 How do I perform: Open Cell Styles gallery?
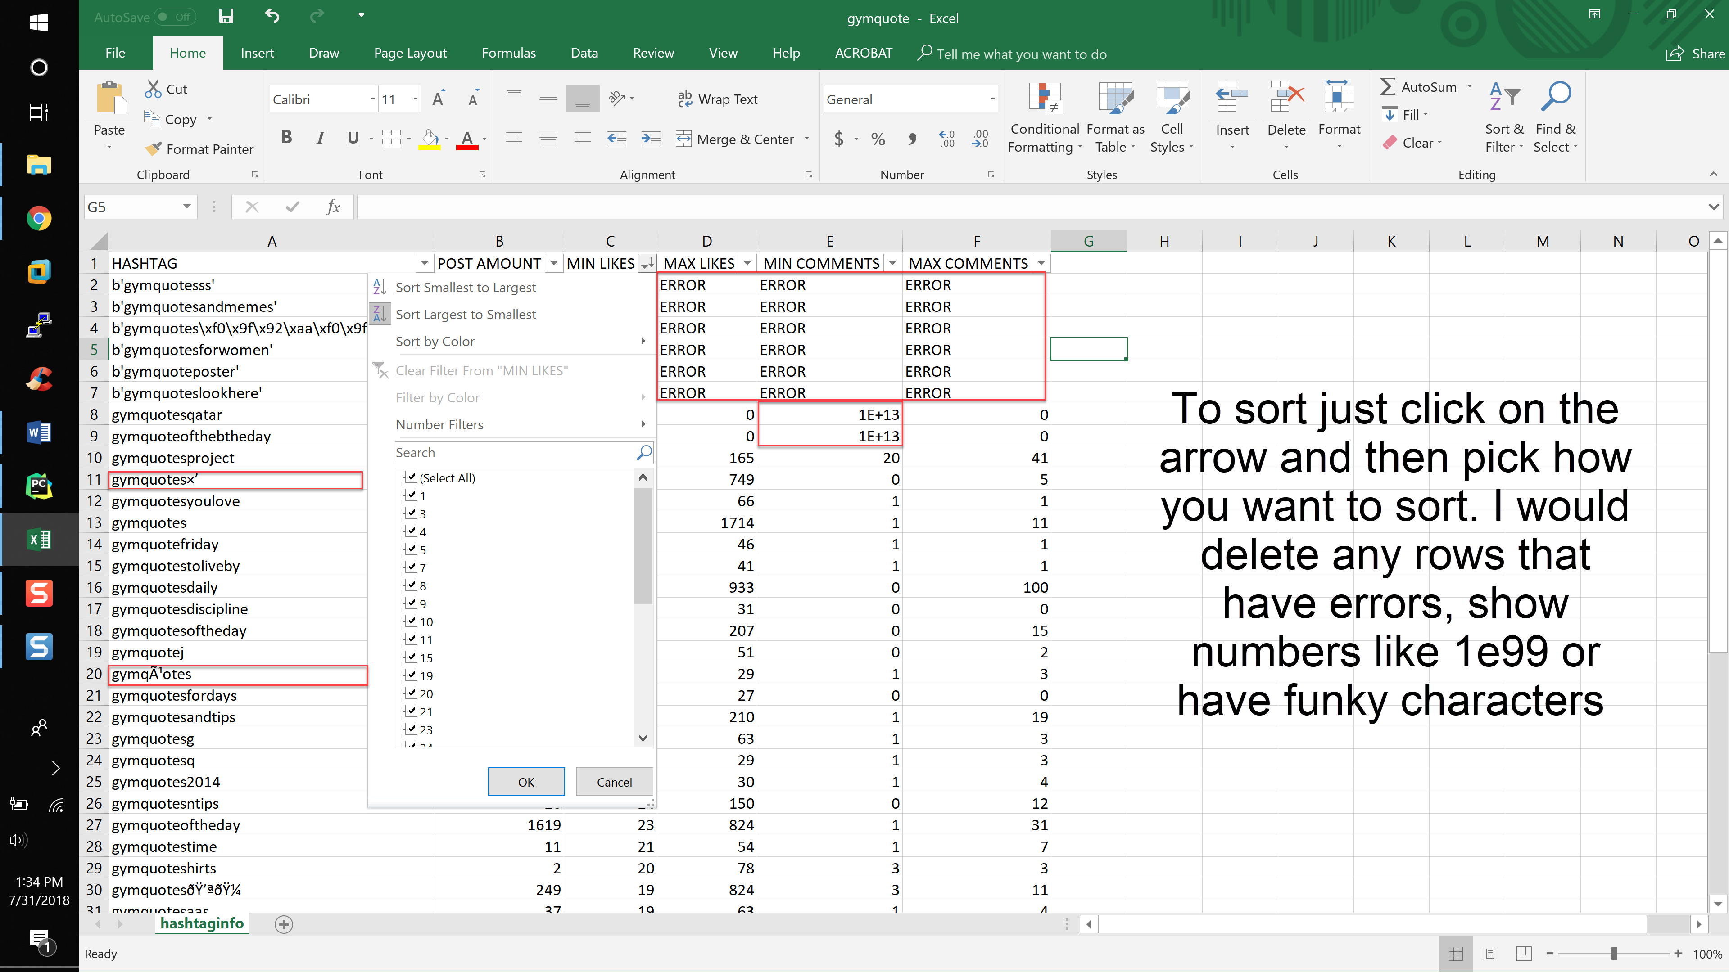1171,118
